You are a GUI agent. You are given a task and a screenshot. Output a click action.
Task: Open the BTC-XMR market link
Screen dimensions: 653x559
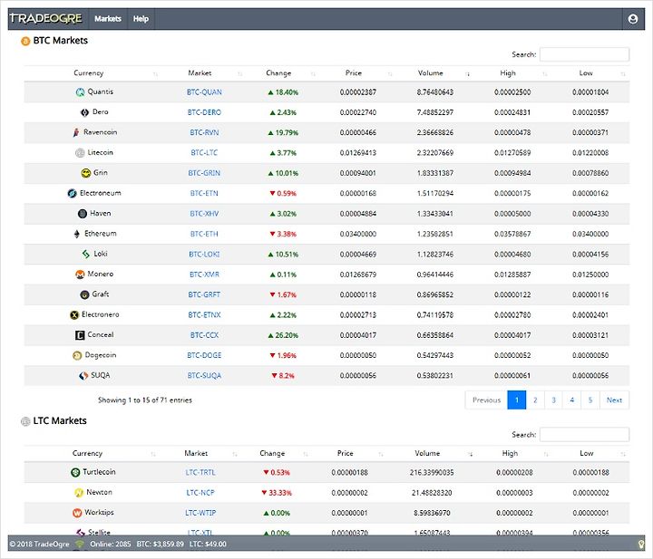coord(204,275)
